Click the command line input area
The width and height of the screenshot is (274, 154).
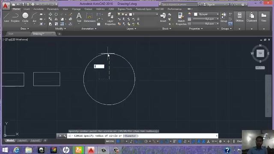[x=143, y=136]
